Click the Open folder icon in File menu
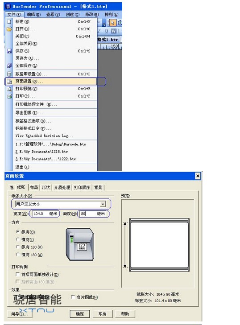 point(9,29)
